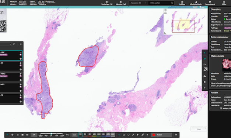Delete overview map with trash icon
The height and width of the screenshot is (138, 231).
(165, 10)
